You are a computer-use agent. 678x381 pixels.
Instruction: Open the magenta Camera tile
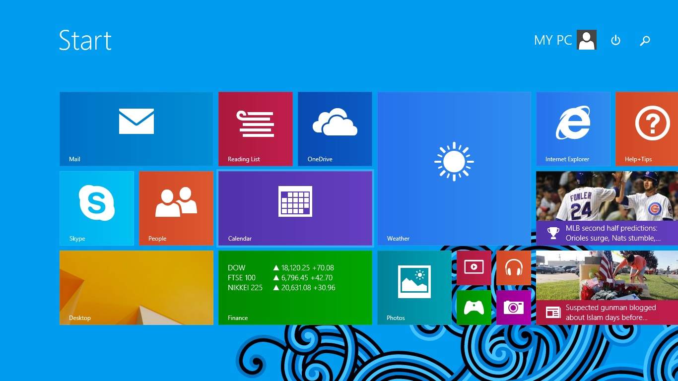(513, 308)
